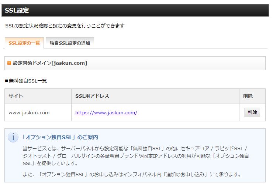273x185 pixels.
Task: Click the black square bullet before 無料独自SSL一覧
Action: tap(6, 81)
